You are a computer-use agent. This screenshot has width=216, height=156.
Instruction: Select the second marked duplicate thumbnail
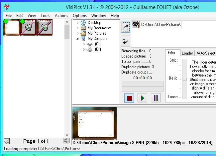point(28,28)
